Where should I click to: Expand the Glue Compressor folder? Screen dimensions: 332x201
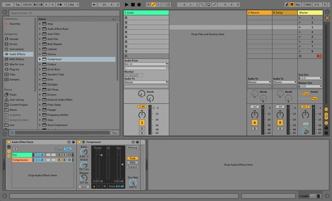(x=40, y=125)
